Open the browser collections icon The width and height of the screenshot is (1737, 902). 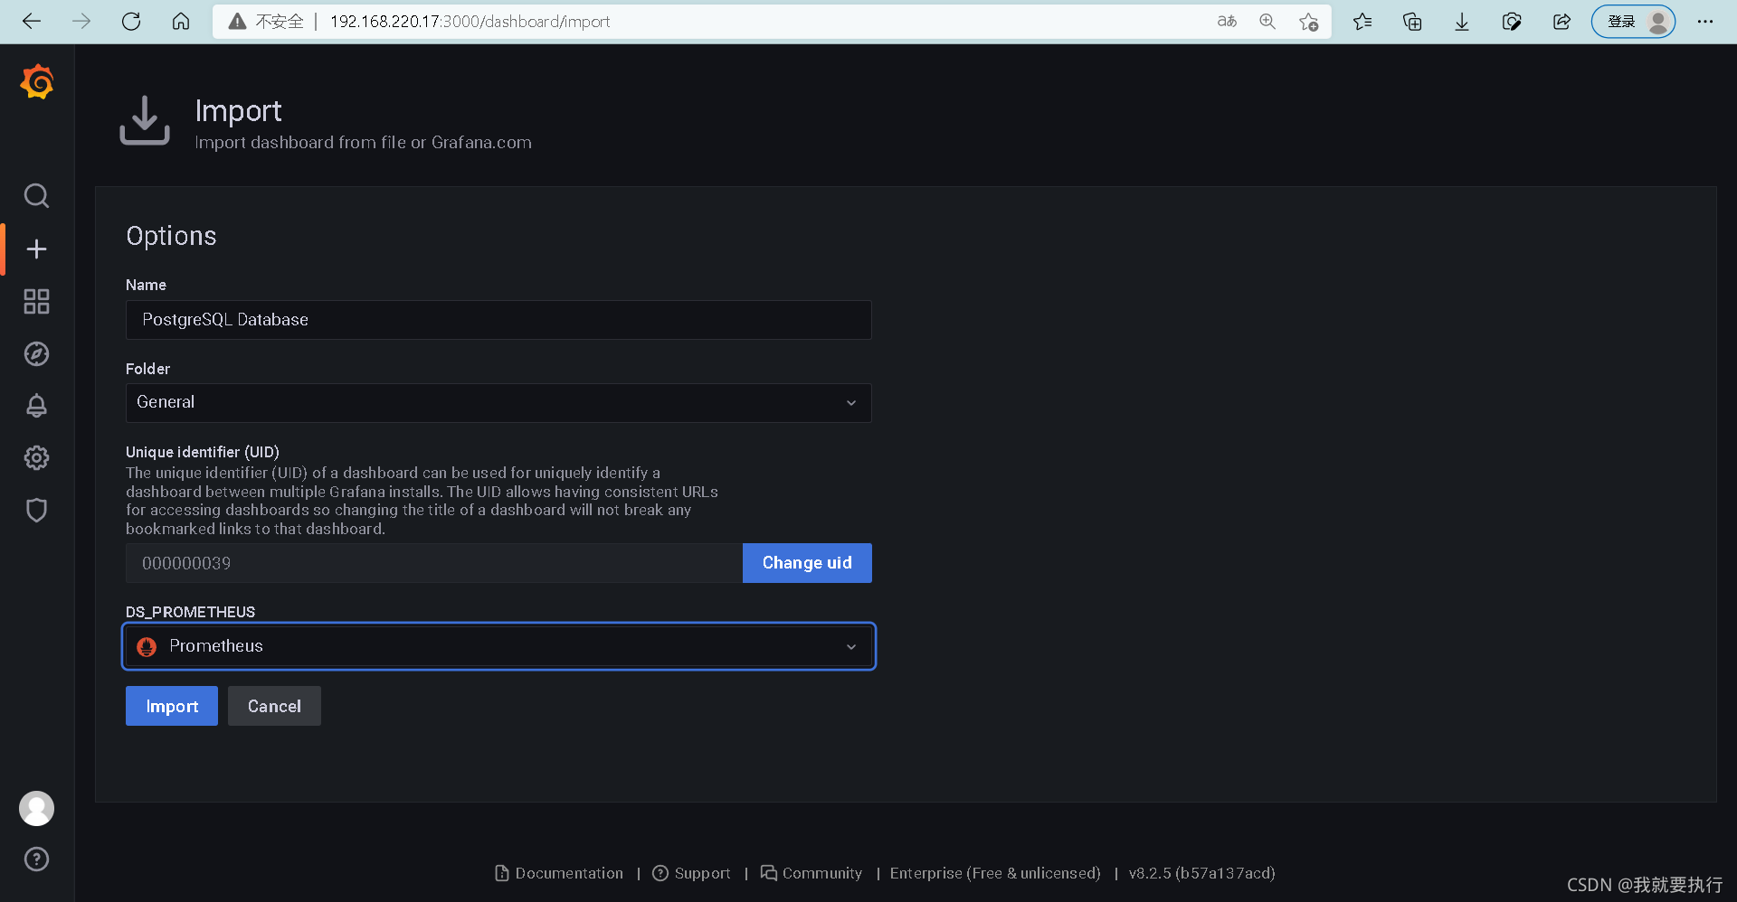(x=1412, y=21)
